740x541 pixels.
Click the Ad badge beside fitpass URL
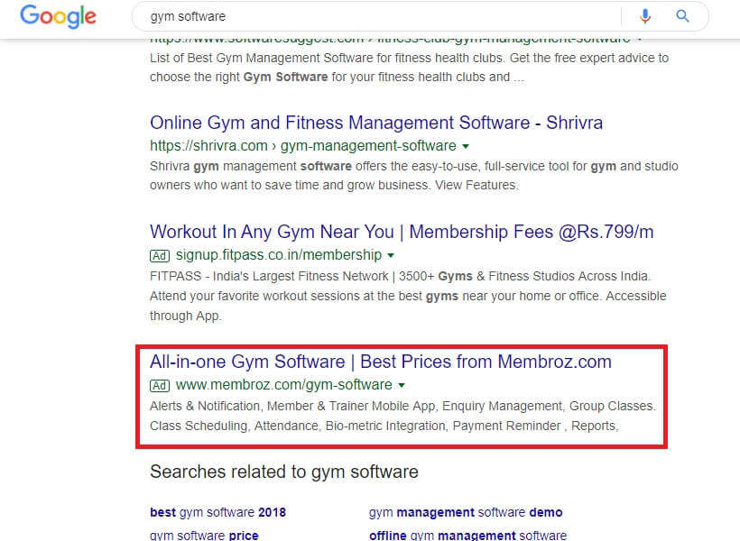[160, 256]
